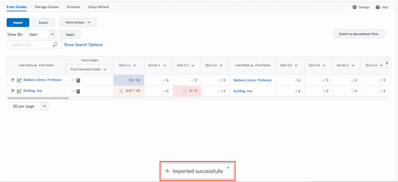
Task: Expand the Quiz 1.1 column menu
Action: pyautogui.click(x=134, y=66)
